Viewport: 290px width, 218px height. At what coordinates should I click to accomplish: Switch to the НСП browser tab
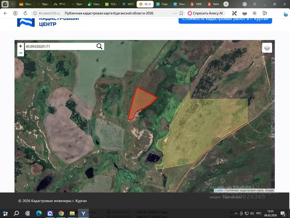pos(128,4)
